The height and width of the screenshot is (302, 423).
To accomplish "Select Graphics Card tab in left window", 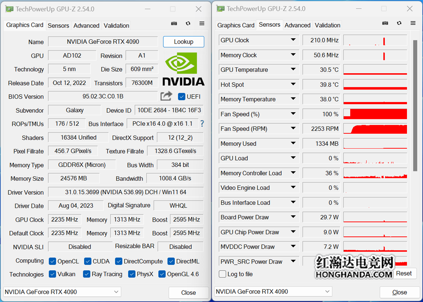I will 25,25.
